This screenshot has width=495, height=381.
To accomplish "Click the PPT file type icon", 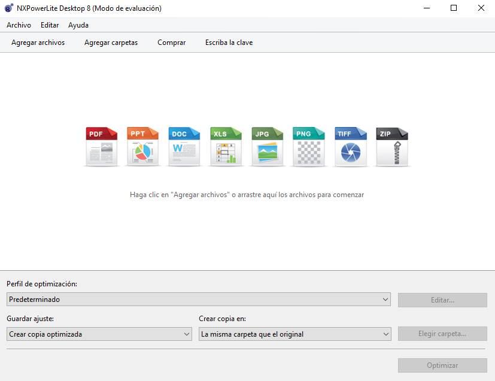I will coord(142,147).
